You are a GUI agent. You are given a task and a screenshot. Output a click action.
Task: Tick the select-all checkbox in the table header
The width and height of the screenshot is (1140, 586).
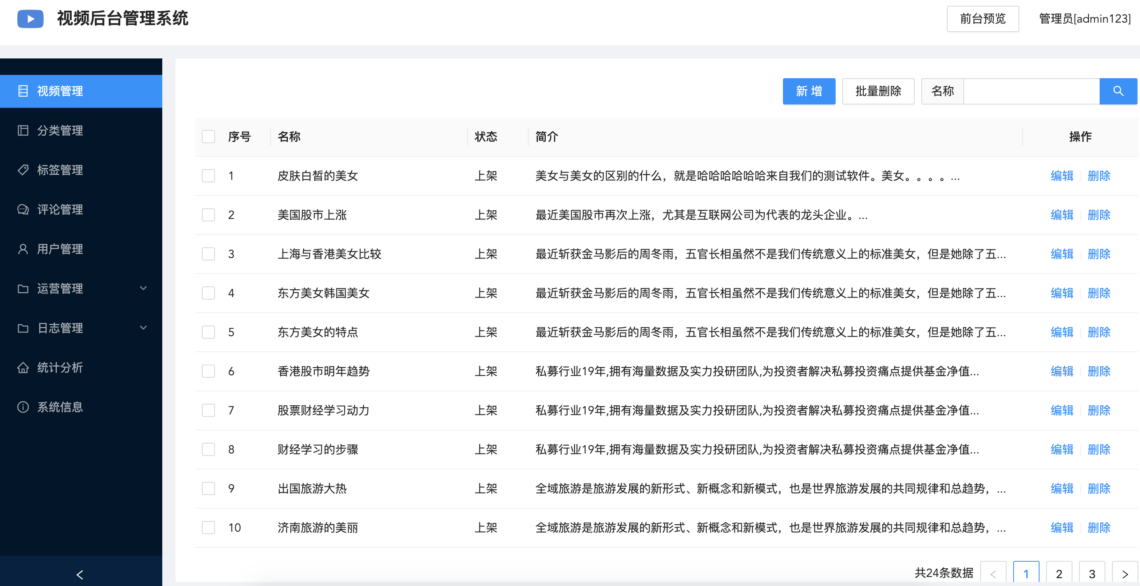208,137
